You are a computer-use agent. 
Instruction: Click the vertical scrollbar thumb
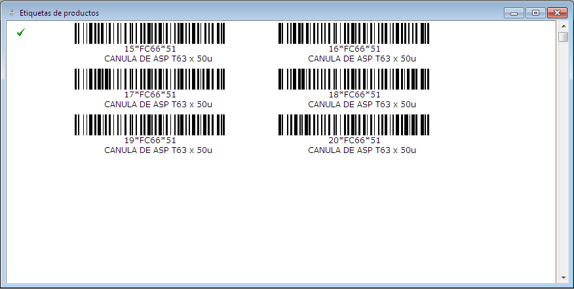(x=563, y=37)
